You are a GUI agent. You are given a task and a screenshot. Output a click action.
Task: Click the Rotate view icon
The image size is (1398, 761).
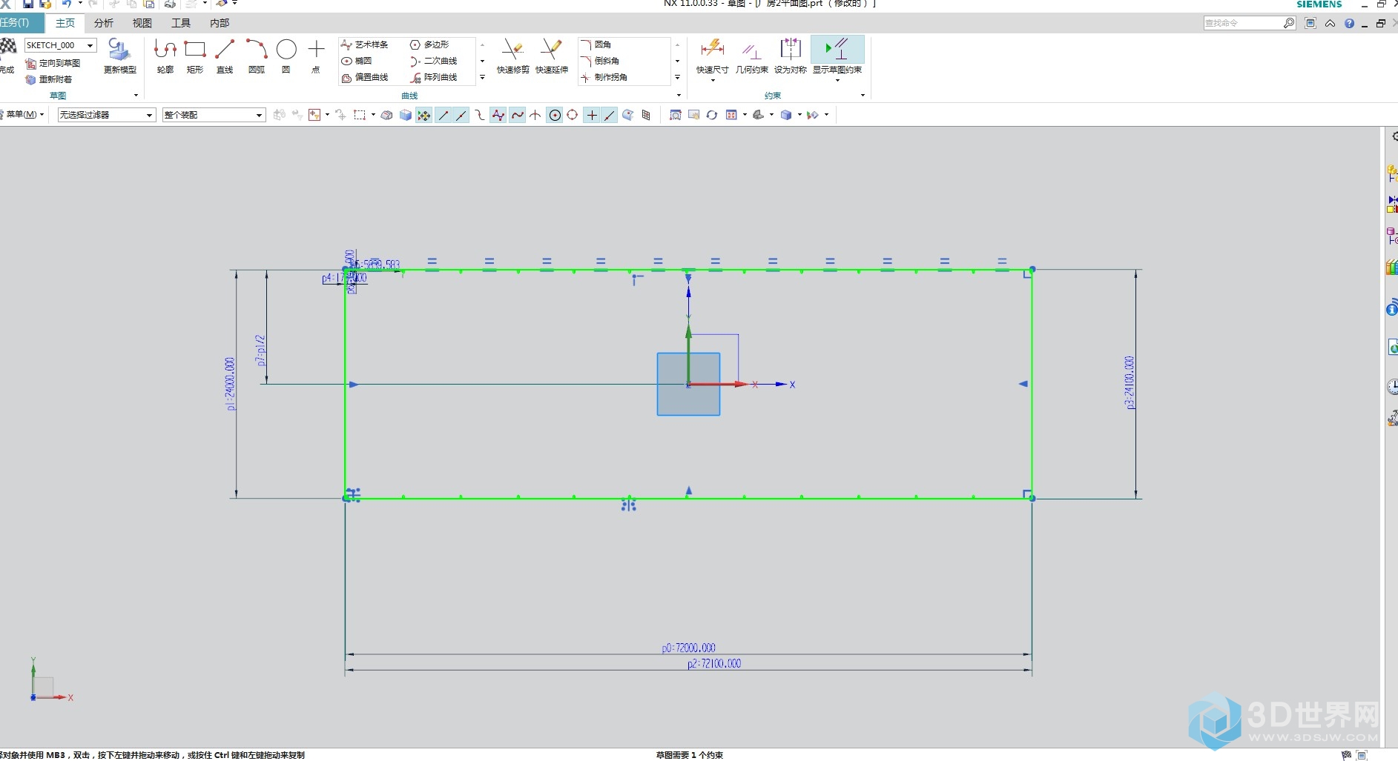point(711,115)
